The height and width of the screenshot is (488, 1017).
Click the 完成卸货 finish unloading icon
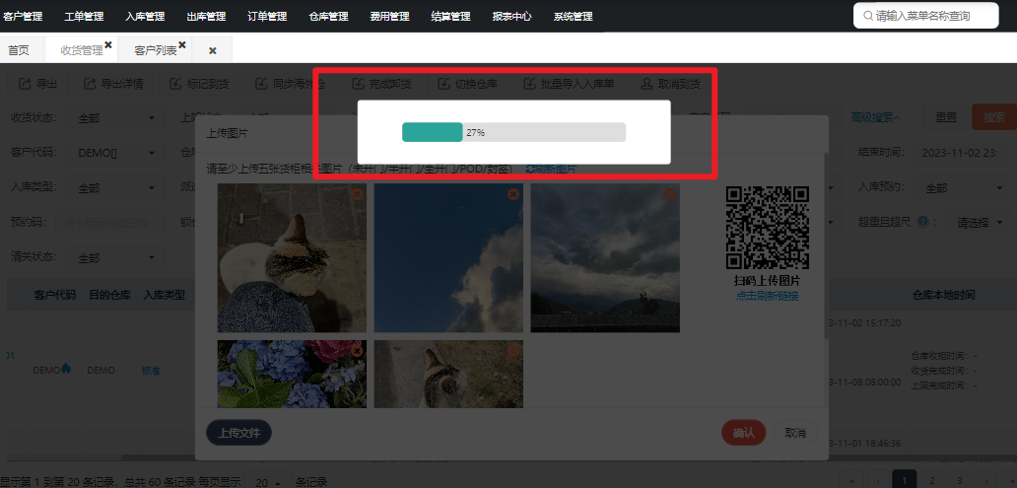pos(358,84)
